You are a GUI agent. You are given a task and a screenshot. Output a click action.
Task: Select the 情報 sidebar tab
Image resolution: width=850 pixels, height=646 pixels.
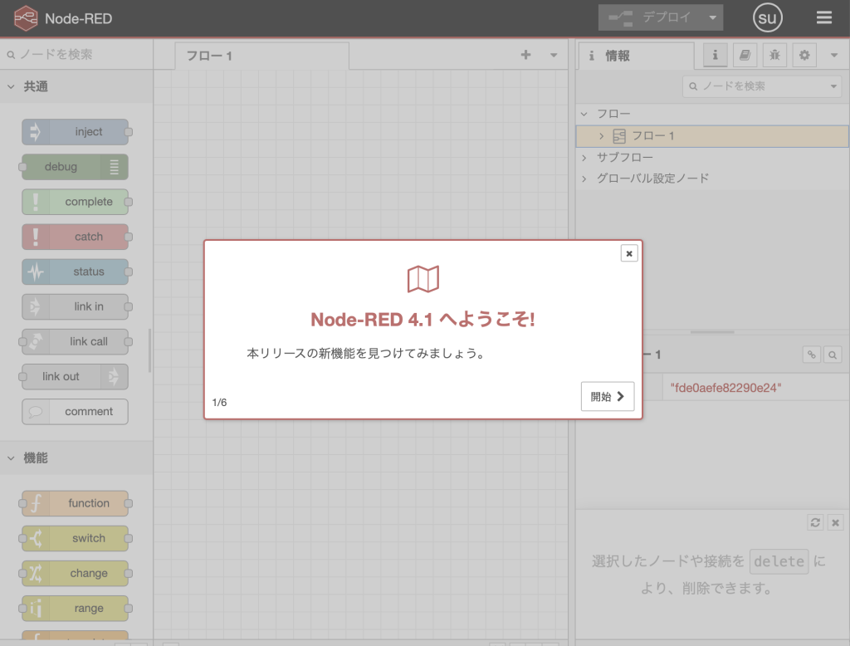pos(635,56)
